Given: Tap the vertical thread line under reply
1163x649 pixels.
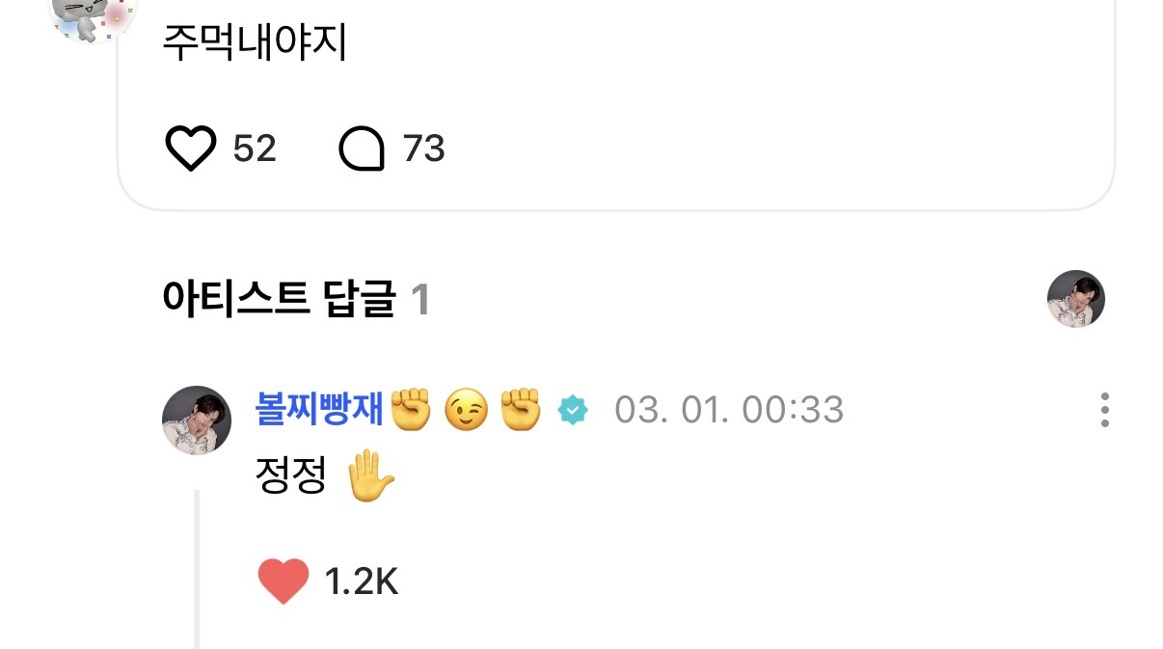Looking at the screenshot, I should pyautogui.click(x=197, y=569).
